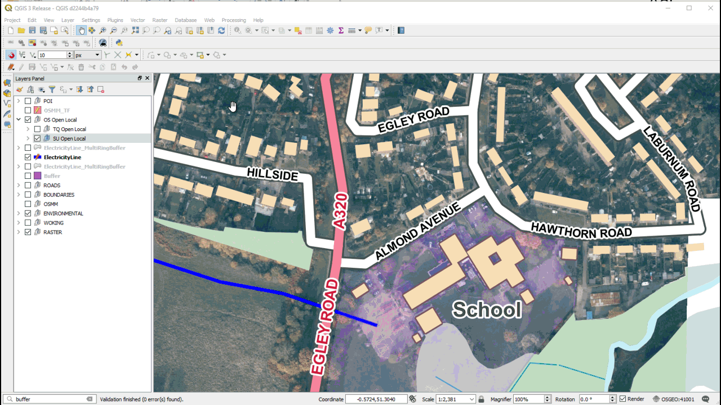The height and width of the screenshot is (405, 721).
Task: Expand the TQ Open Local subgroup
Action: pos(28,129)
